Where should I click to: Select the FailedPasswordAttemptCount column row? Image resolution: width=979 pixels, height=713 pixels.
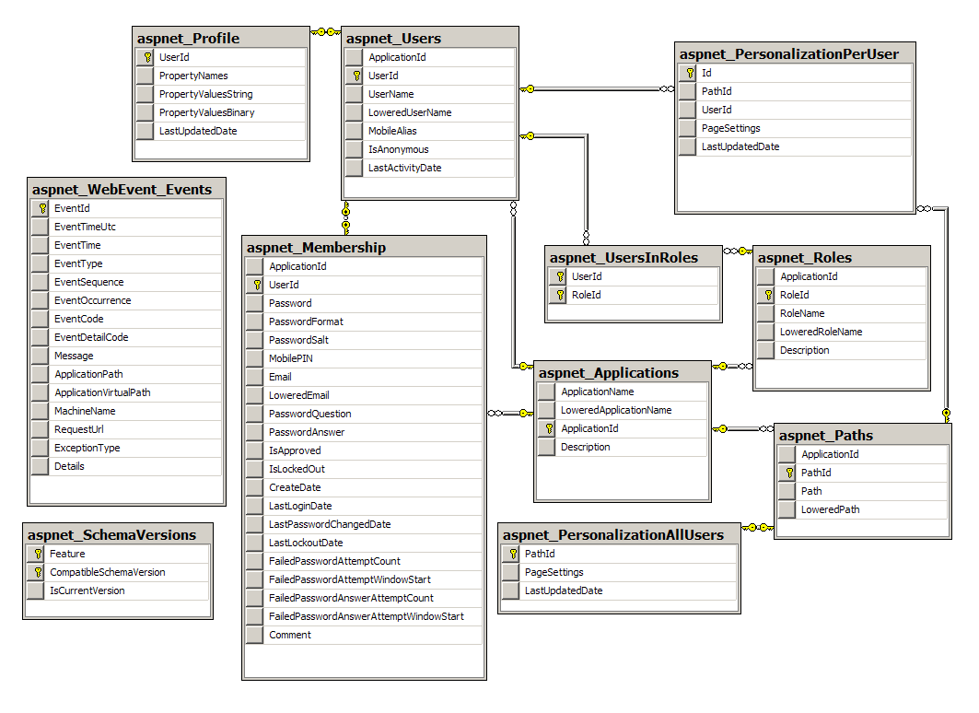[364, 561]
